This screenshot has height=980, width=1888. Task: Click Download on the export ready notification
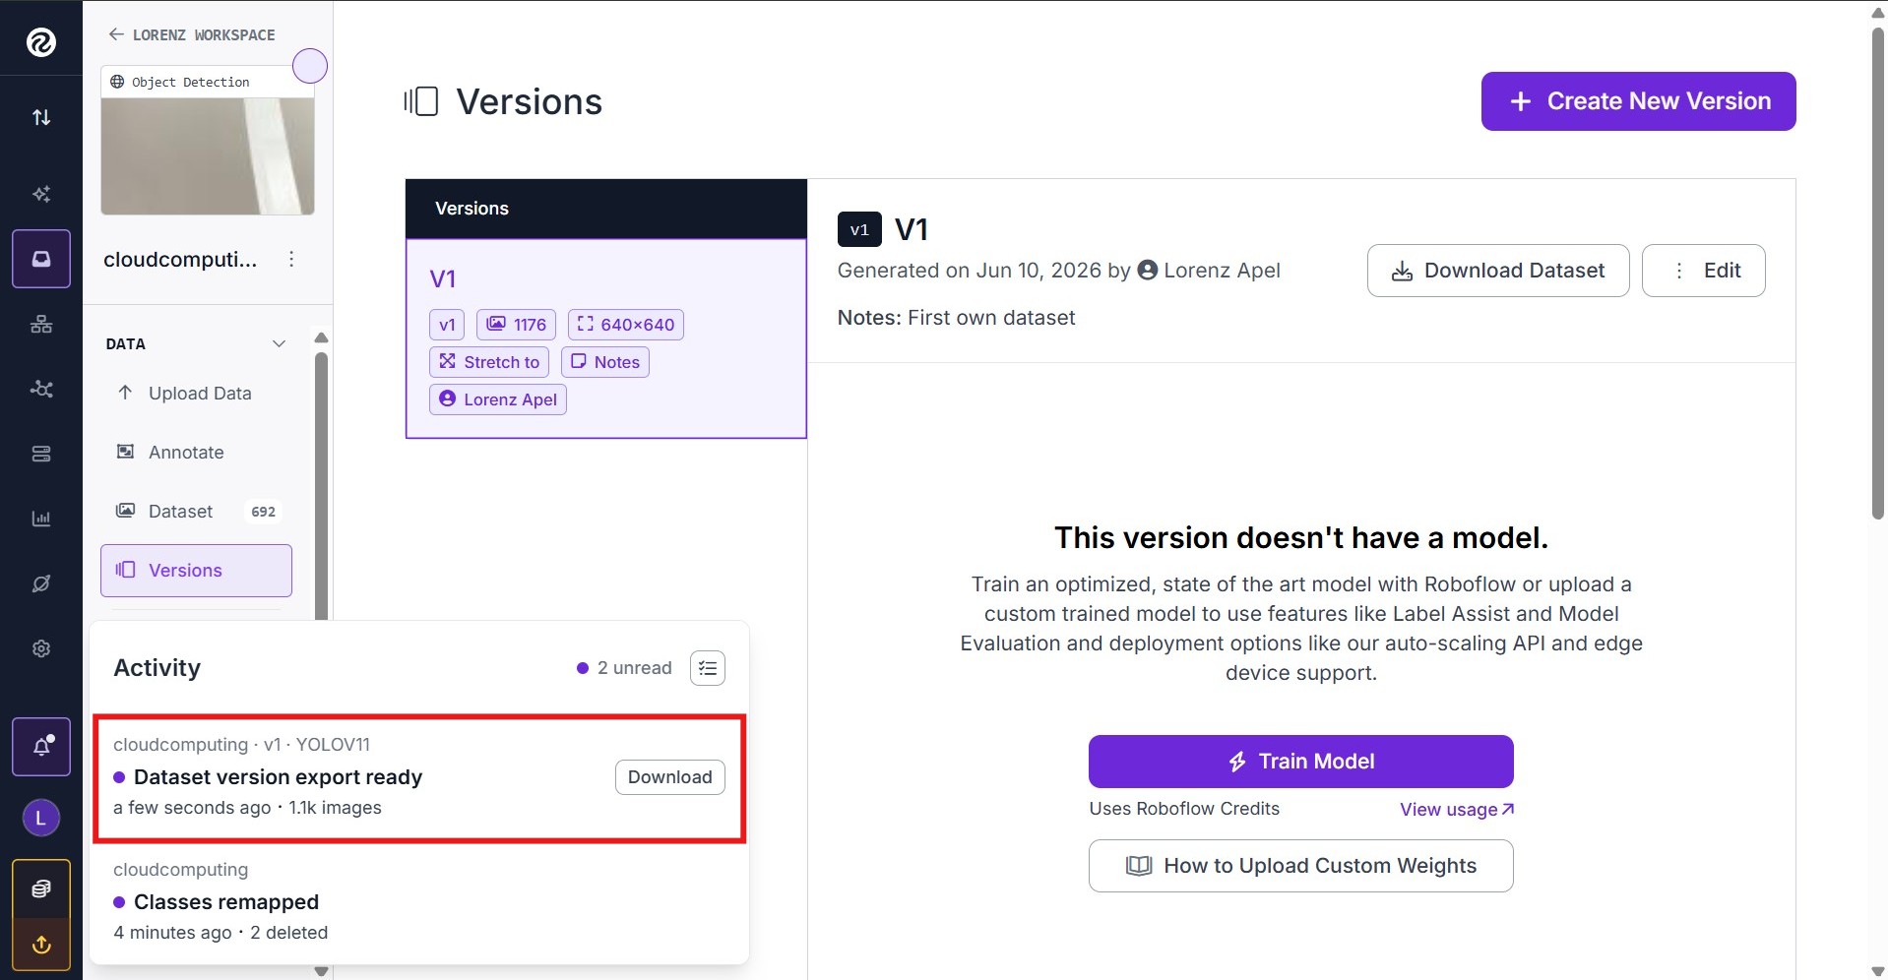(x=670, y=777)
